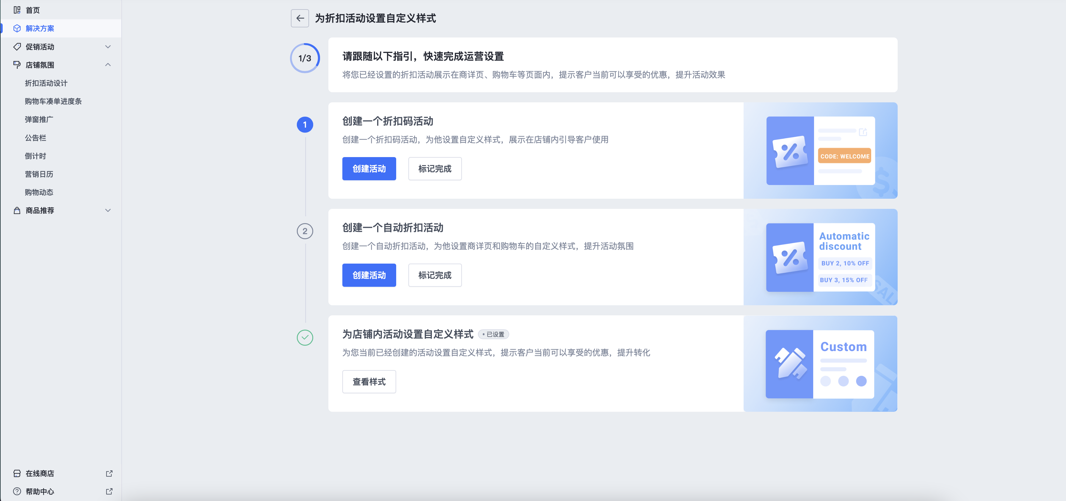
Task: Click the 在线商店 store icon
Action: pyautogui.click(x=17, y=473)
